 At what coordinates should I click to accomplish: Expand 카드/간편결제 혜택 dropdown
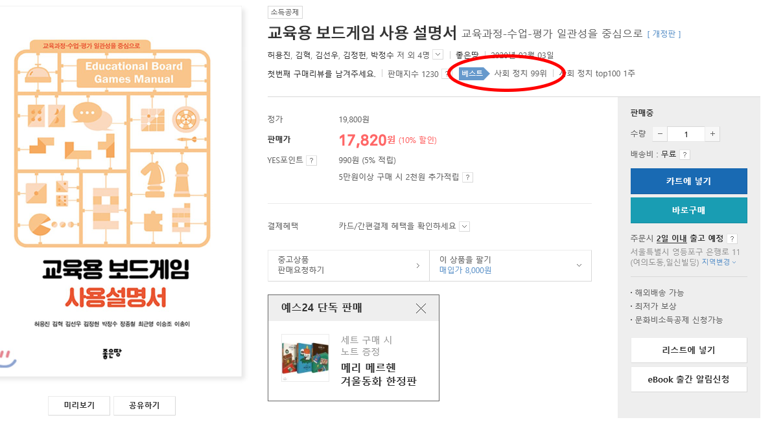coord(464,226)
